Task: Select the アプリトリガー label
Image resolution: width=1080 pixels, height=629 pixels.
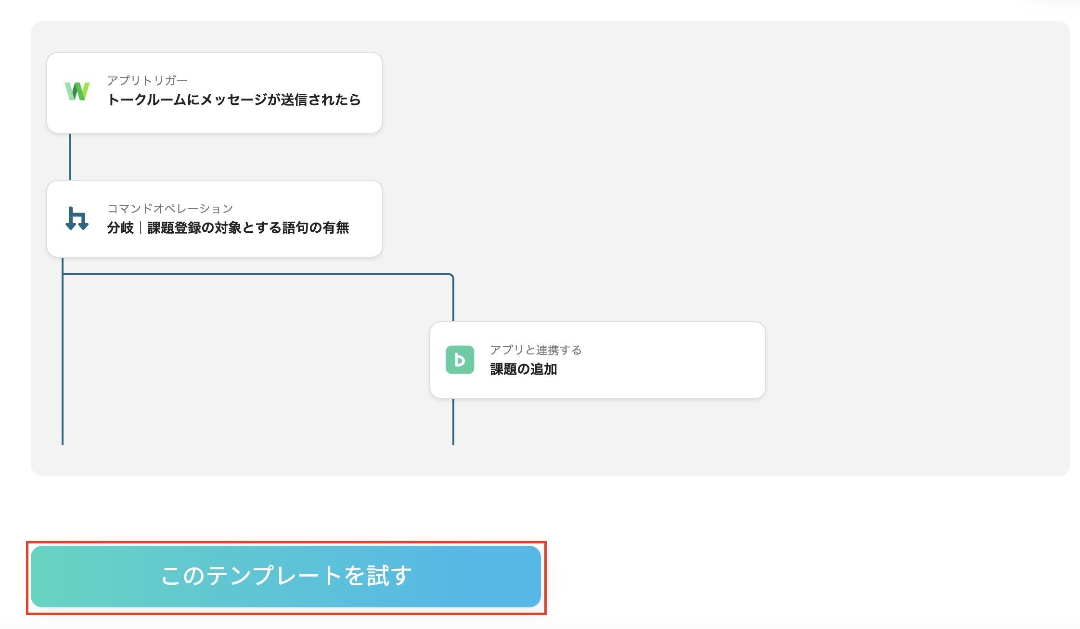Action: [x=147, y=80]
